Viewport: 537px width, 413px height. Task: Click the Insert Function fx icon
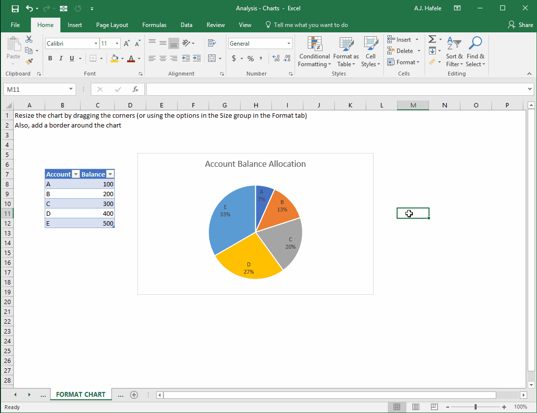[135, 89]
